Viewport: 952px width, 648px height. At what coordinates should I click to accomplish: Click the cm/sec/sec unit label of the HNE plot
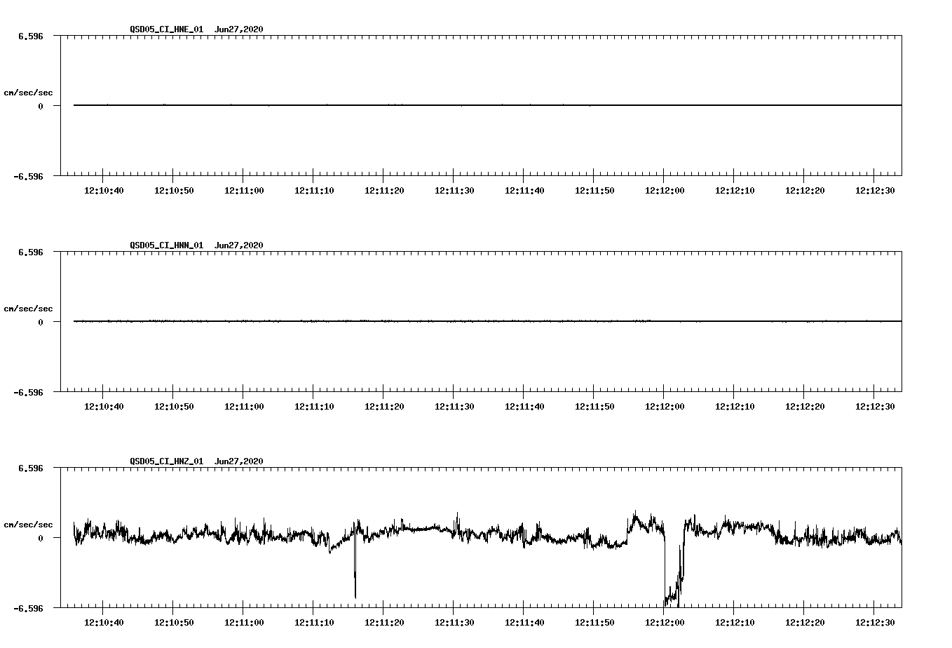tap(28, 93)
